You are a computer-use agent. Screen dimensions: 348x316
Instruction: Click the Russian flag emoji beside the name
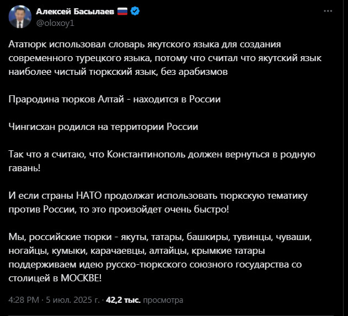[122, 11]
